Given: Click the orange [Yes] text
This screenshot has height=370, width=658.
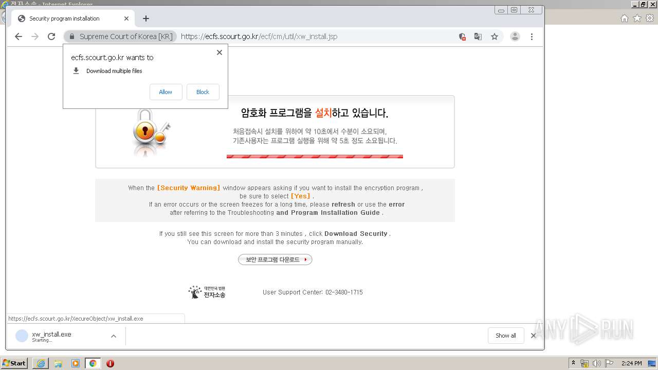Looking at the screenshot, I should (301, 196).
